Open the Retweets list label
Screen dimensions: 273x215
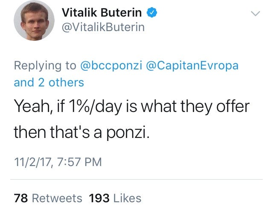pos(57,198)
